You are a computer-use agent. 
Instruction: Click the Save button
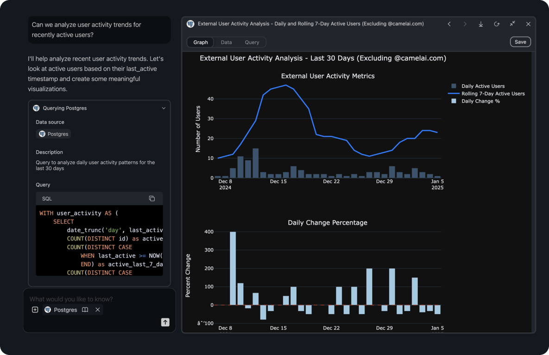pyautogui.click(x=520, y=42)
